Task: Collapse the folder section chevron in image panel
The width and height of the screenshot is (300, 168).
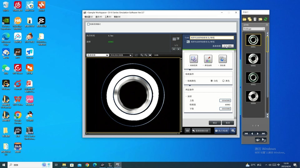Action: click(x=267, y=25)
